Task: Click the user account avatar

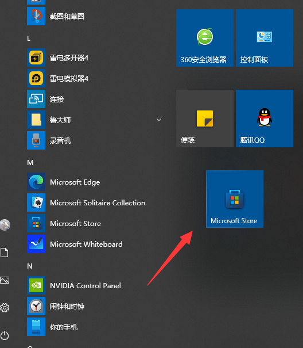Action: 5,225
